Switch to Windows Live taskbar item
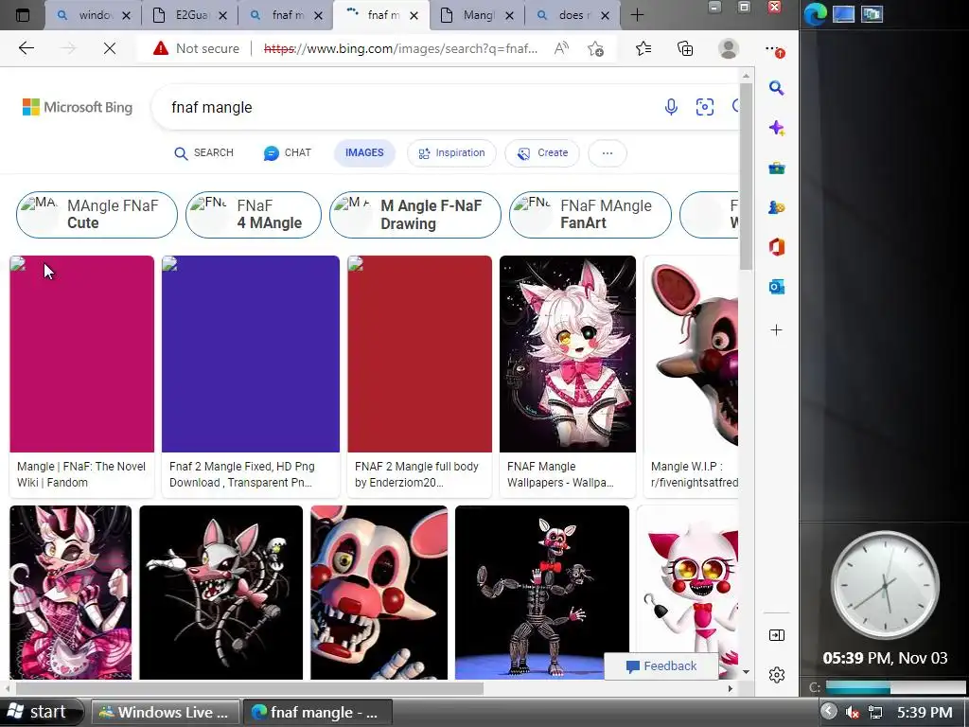 165,712
